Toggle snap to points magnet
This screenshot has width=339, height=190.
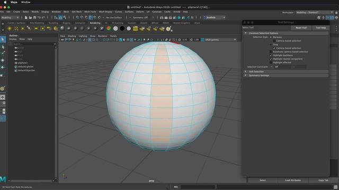86,17
